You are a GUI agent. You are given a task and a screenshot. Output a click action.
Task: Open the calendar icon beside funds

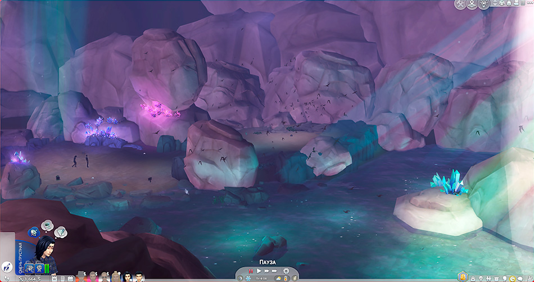pos(54,279)
